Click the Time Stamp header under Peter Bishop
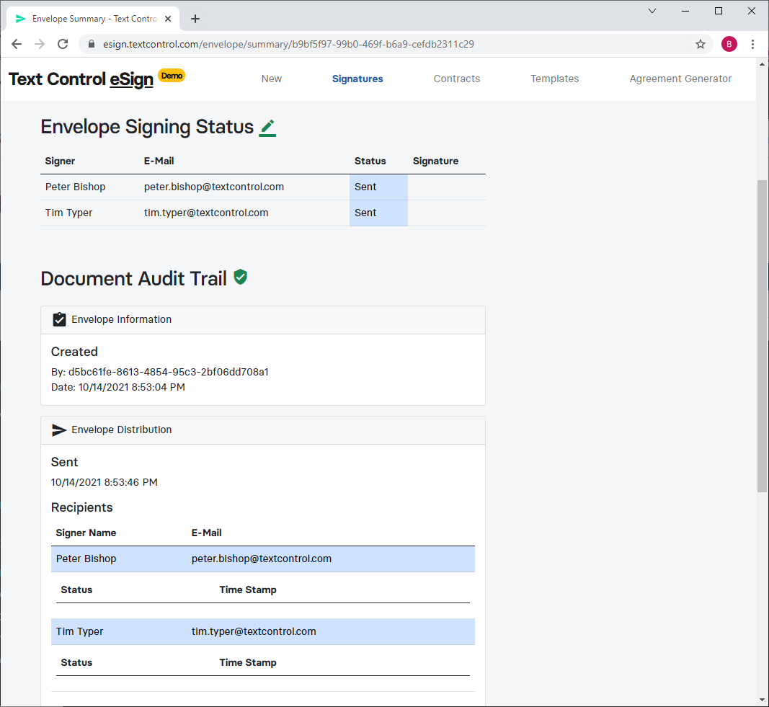The image size is (769, 707). [x=248, y=590]
